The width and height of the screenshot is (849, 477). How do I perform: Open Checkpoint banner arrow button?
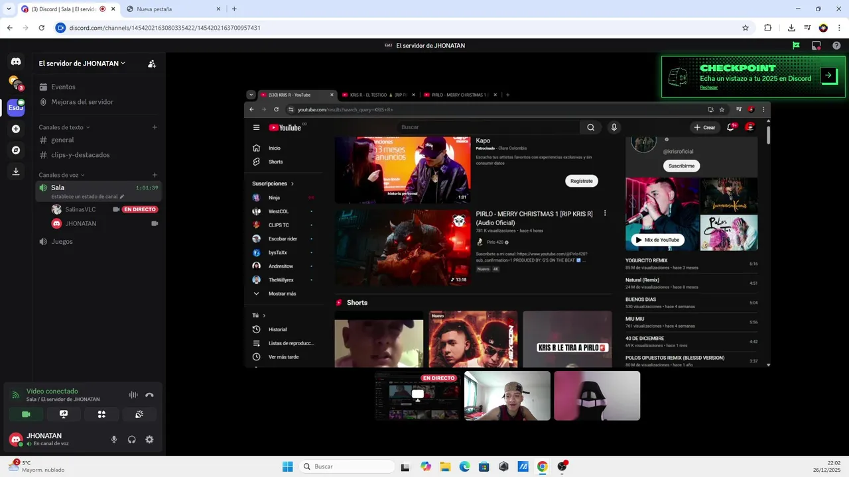(828, 76)
